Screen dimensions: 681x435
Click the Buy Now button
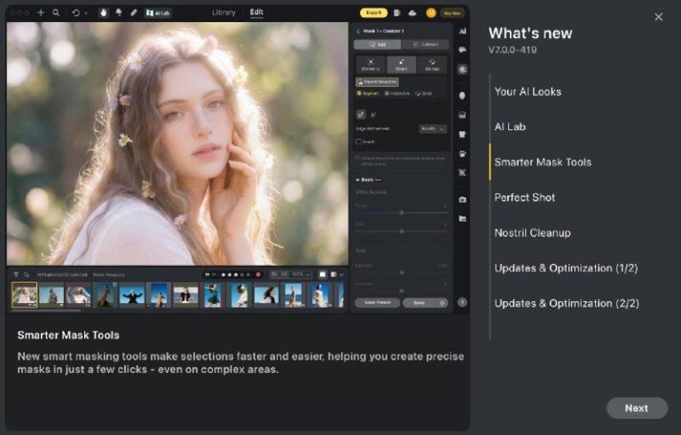coord(452,13)
